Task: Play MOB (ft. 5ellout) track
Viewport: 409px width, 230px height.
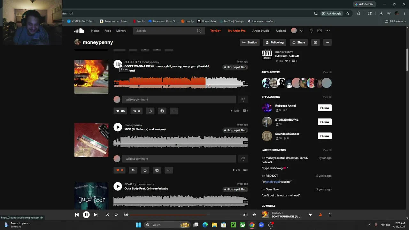Action: [118, 127]
